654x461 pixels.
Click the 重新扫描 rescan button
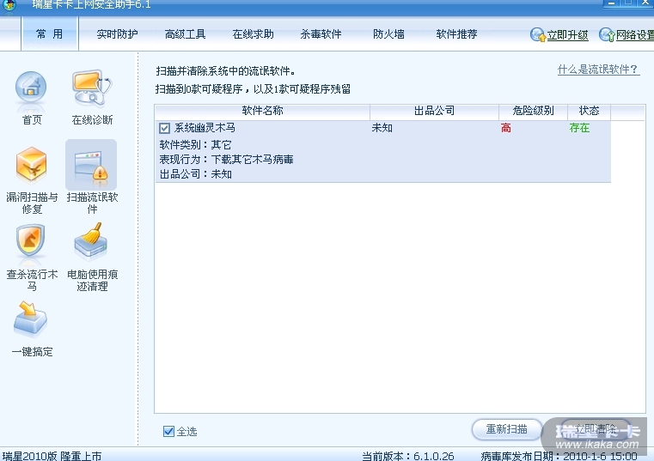(x=507, y=429)
